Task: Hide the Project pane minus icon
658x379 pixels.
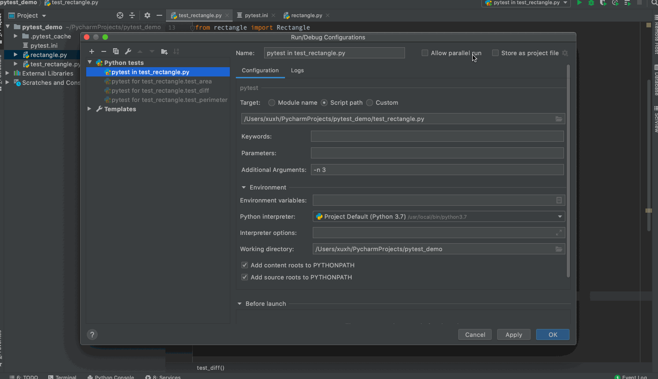Action: (159, 15)
